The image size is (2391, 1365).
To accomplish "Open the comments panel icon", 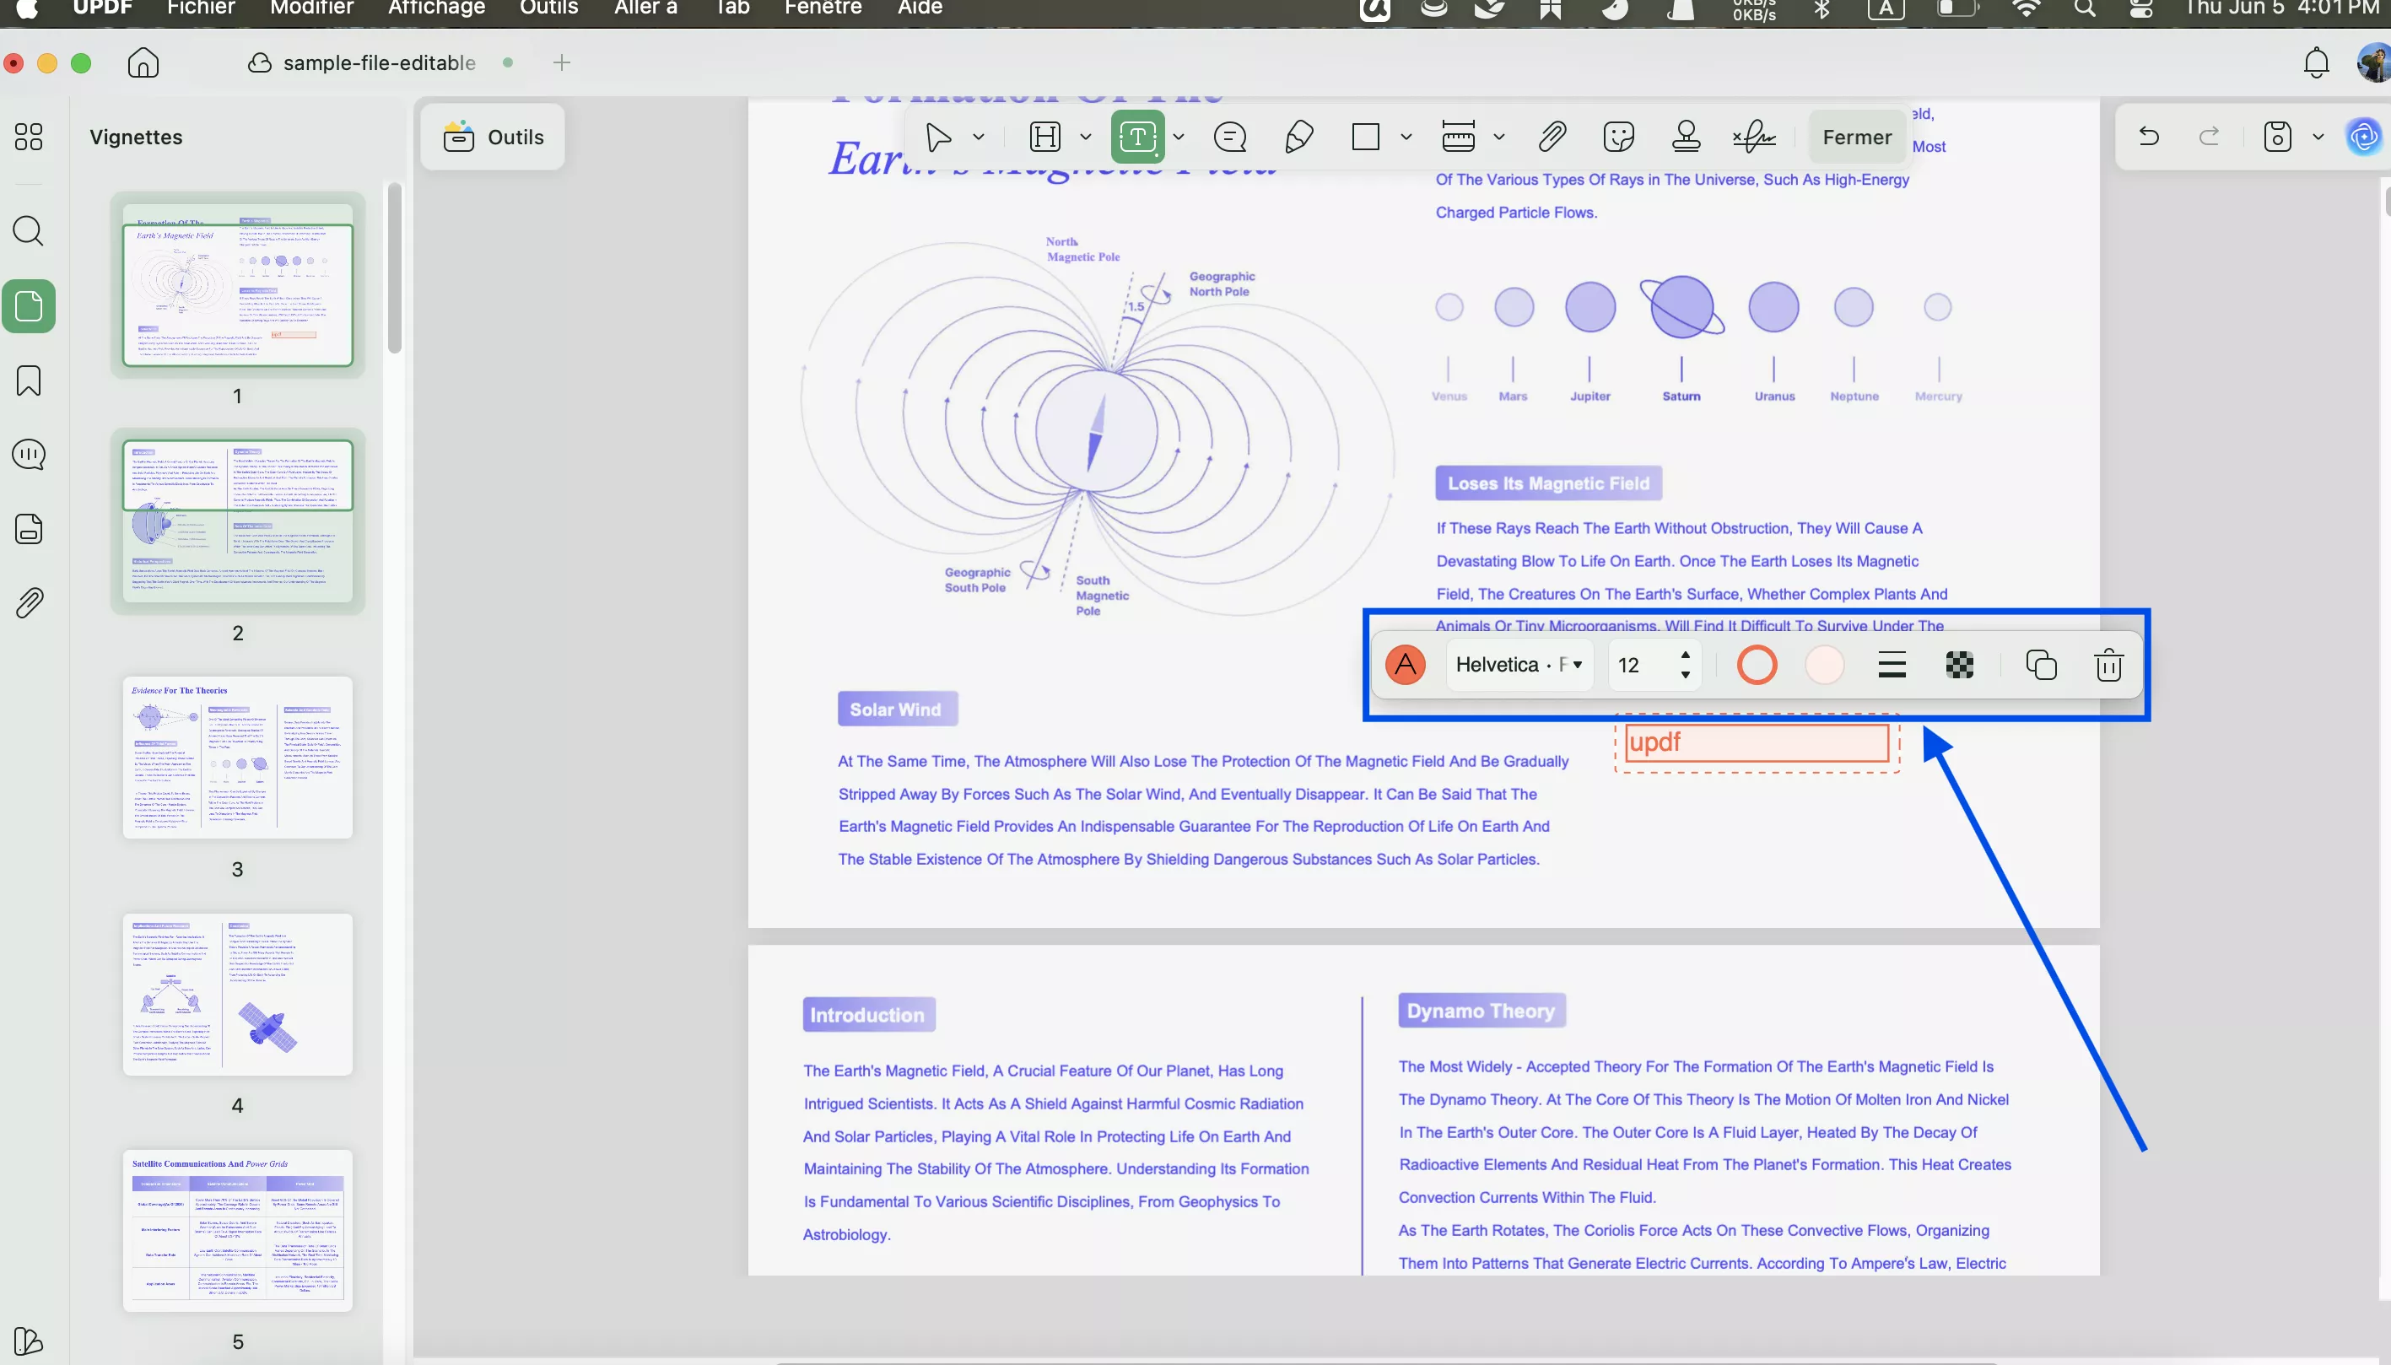I will click(x=28, y=455).
